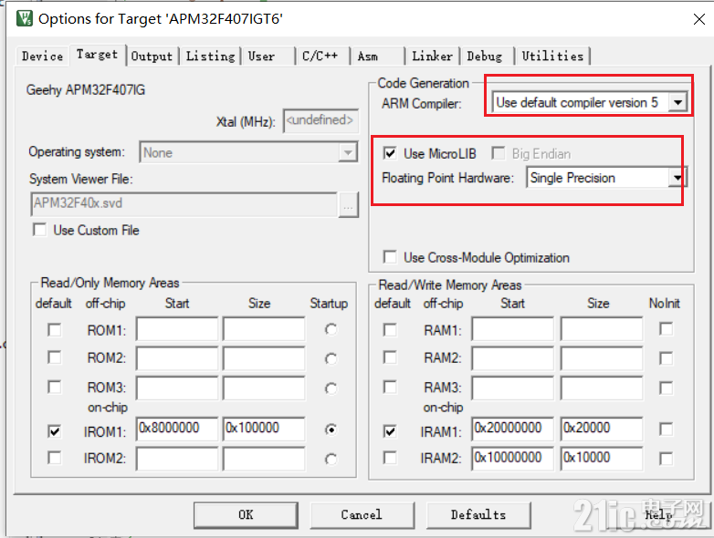Check the IROM2 default checkbox
The height and width of the screenshot is (538, 714).
coord(54,458)
